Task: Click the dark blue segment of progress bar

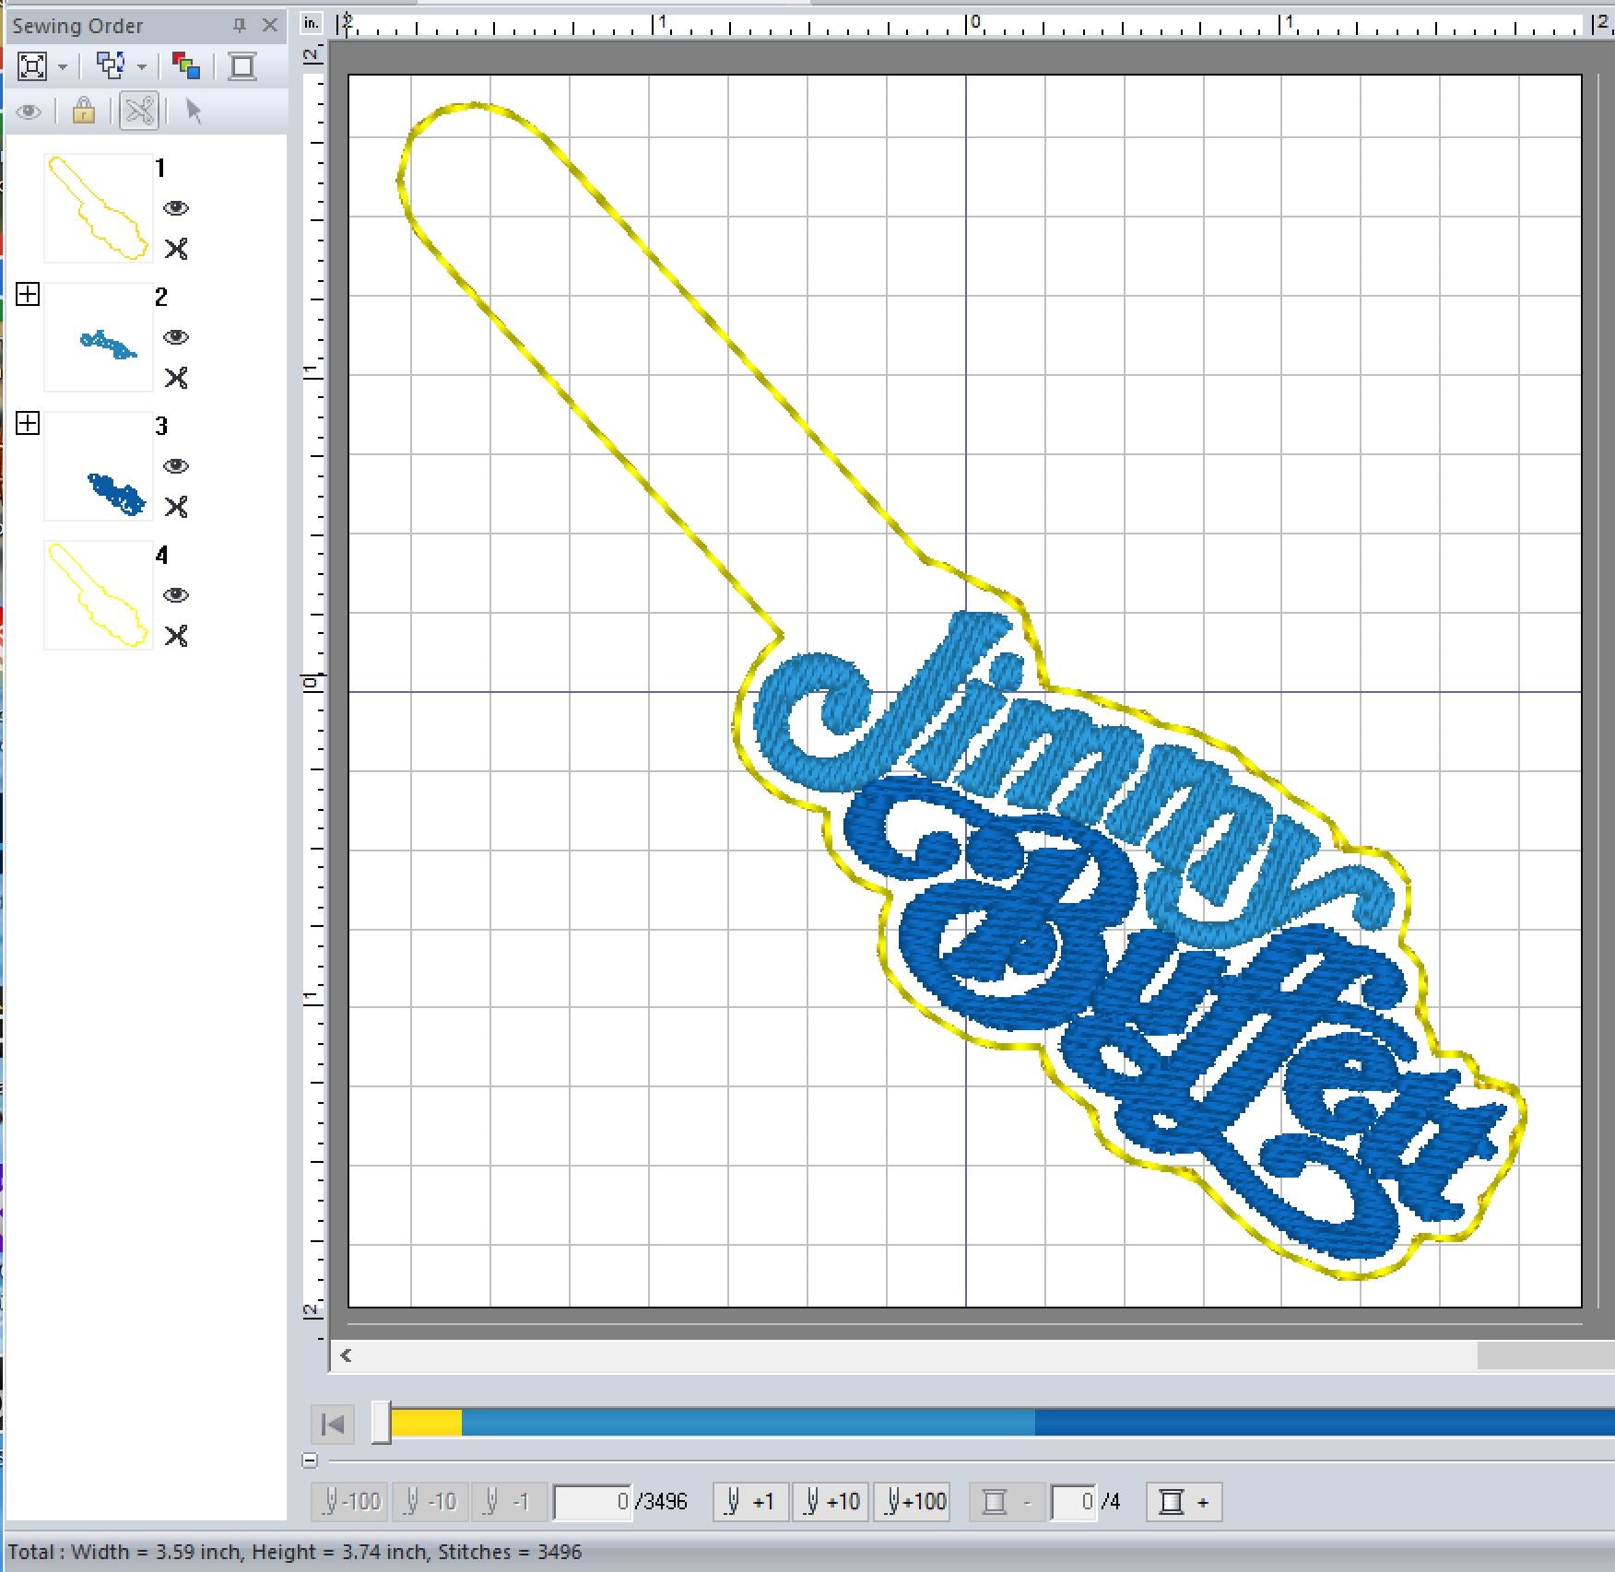Action: click(1324, 1423)
